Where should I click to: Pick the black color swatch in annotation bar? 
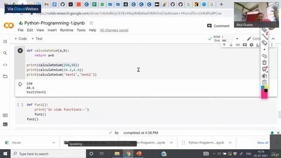(x=266, y=91)
